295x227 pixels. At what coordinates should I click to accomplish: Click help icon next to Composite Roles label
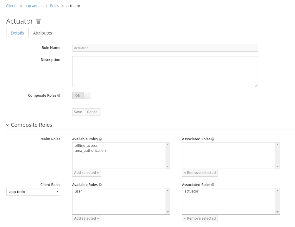coord(59,96)
